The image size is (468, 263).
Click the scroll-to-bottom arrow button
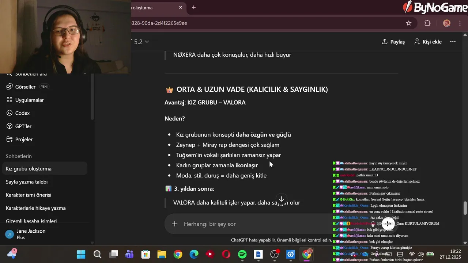pos(282,199)
